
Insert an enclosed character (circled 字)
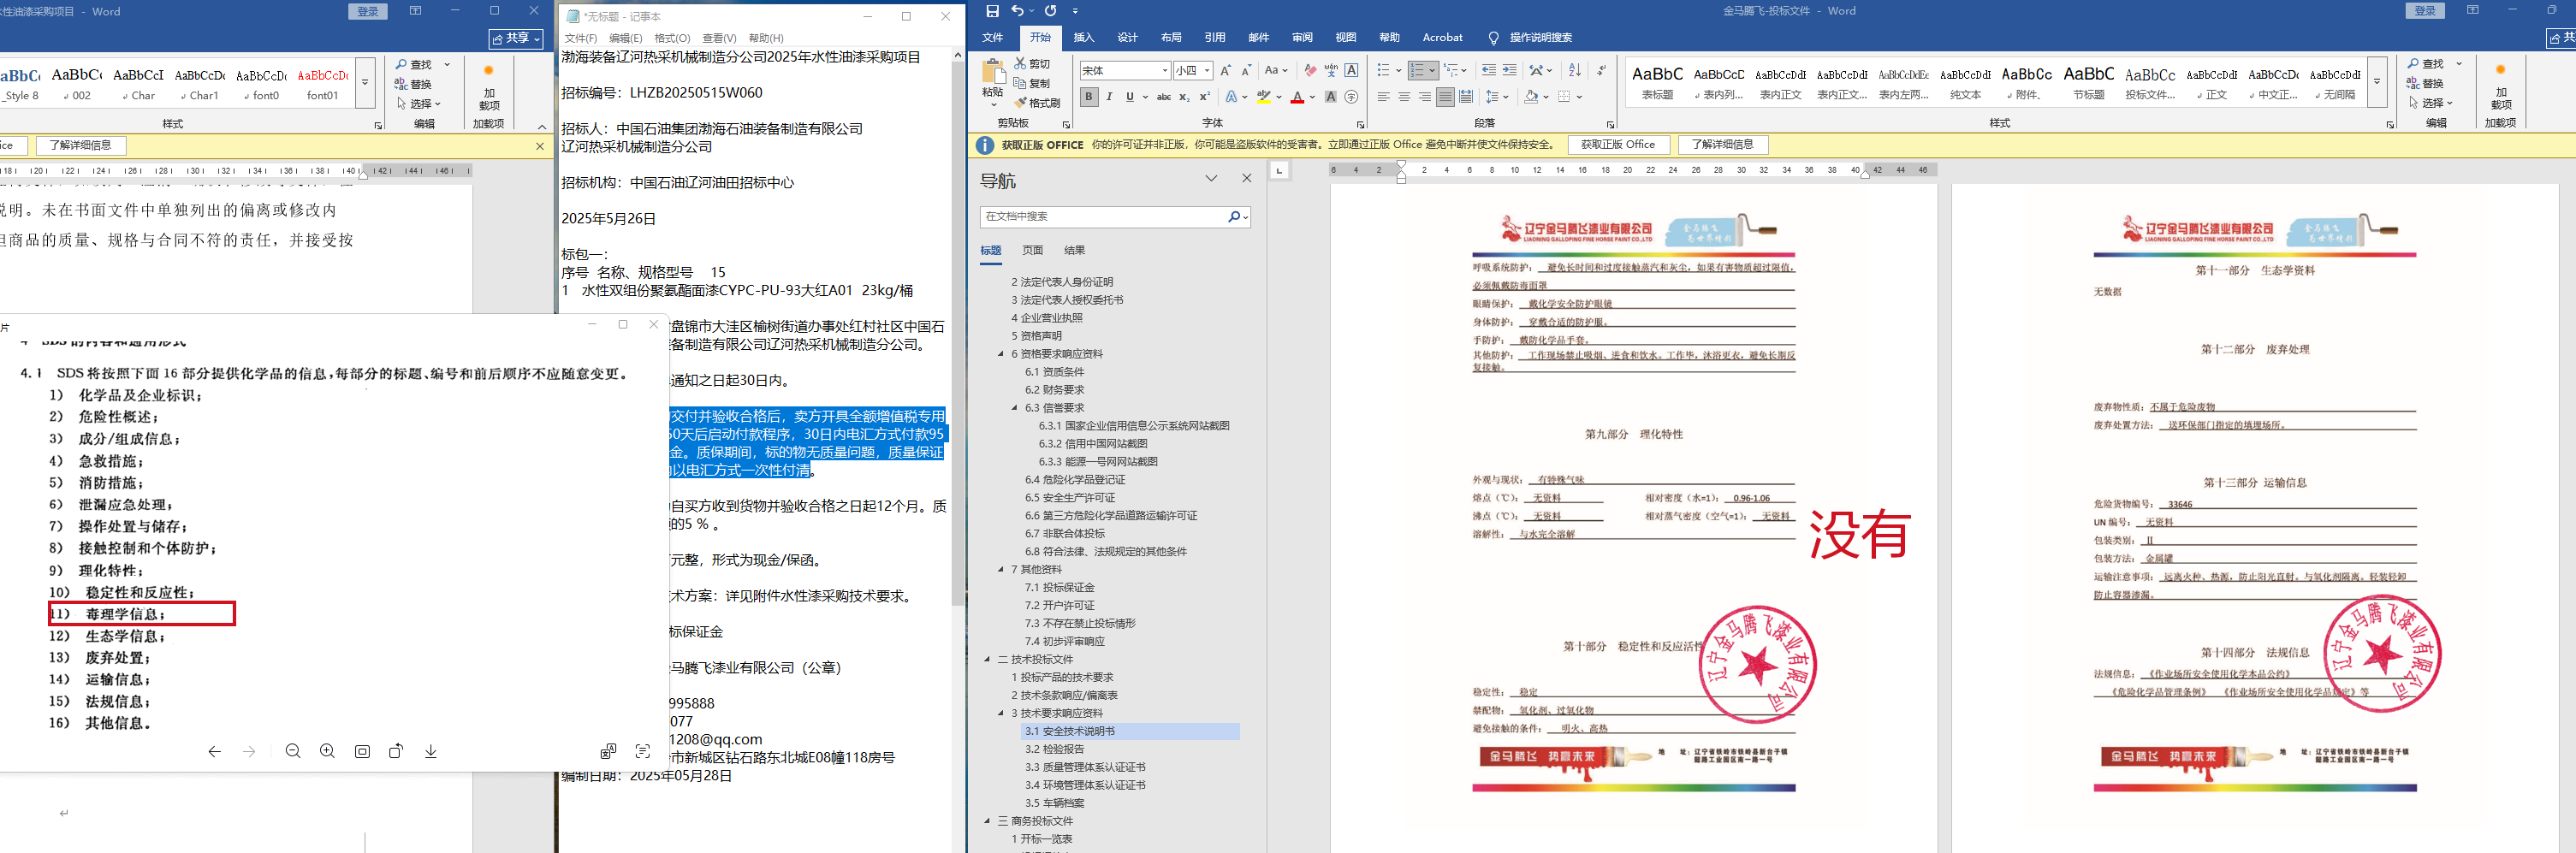pyautogui.click(x=1352, y=97)
